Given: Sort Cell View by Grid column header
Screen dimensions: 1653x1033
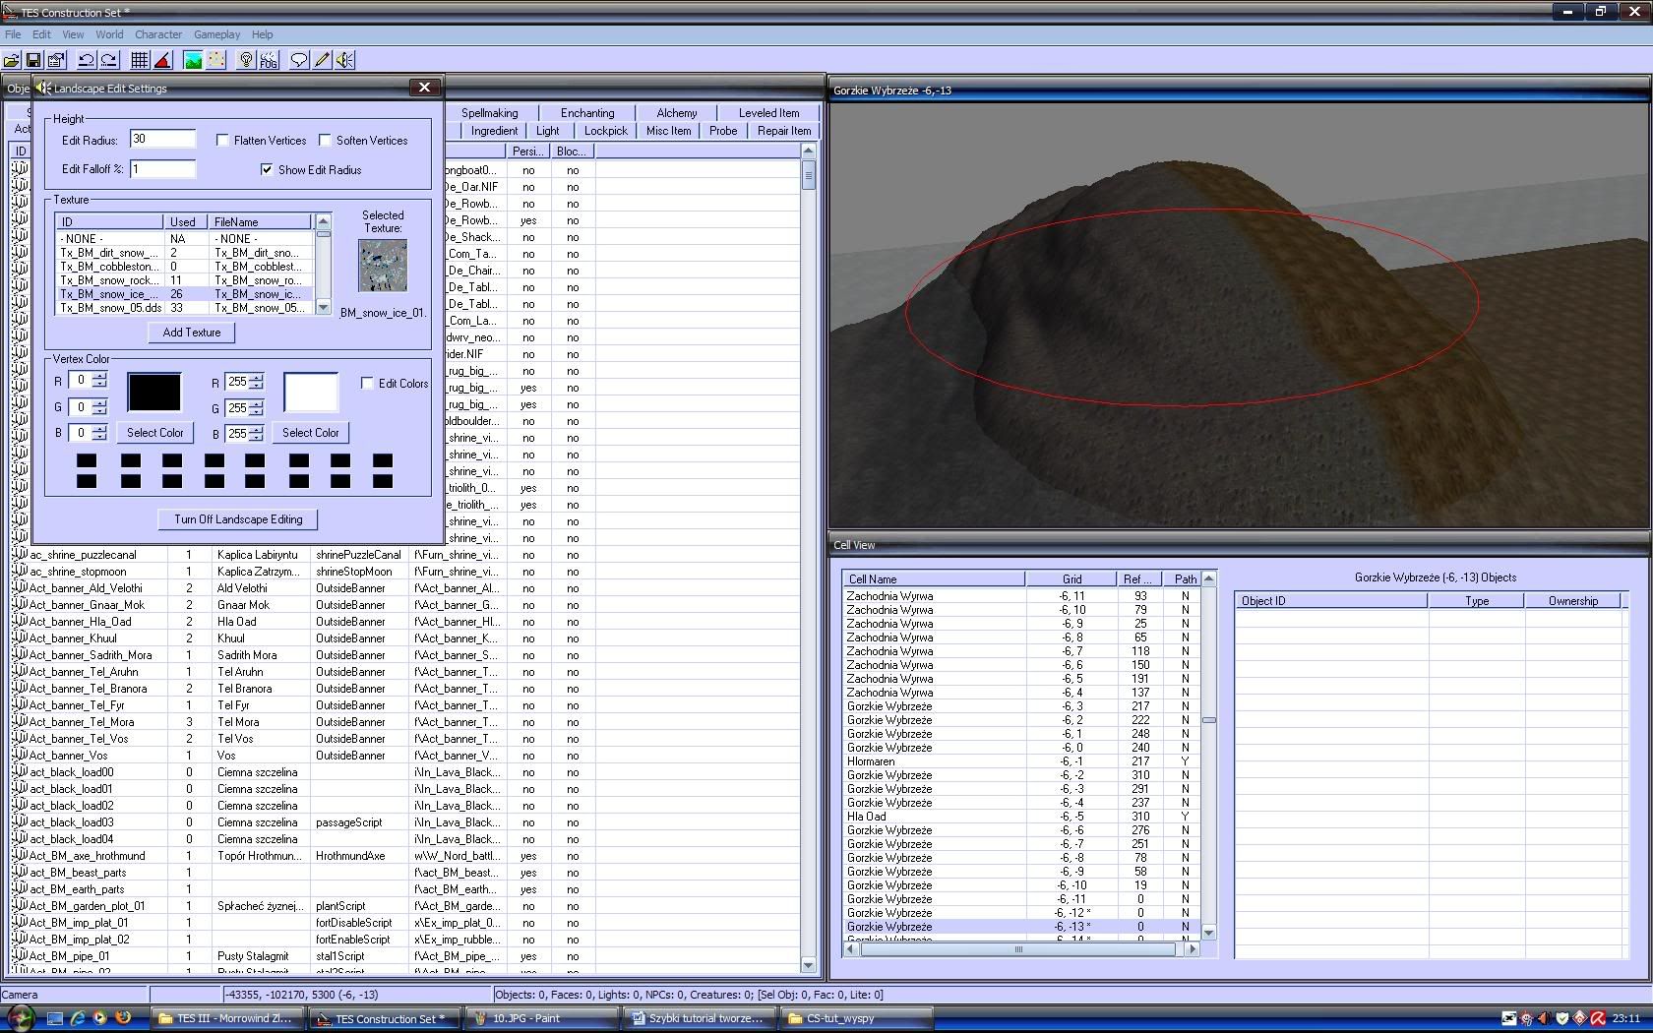Looking at the screenshot, I should (x=1071, y=579).
